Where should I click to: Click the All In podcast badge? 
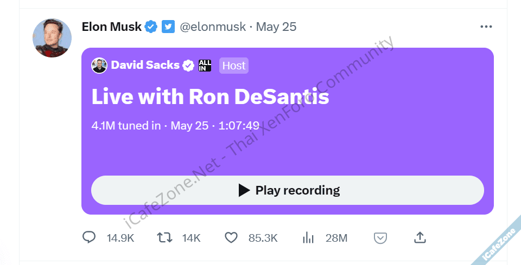tap(205, 66)
